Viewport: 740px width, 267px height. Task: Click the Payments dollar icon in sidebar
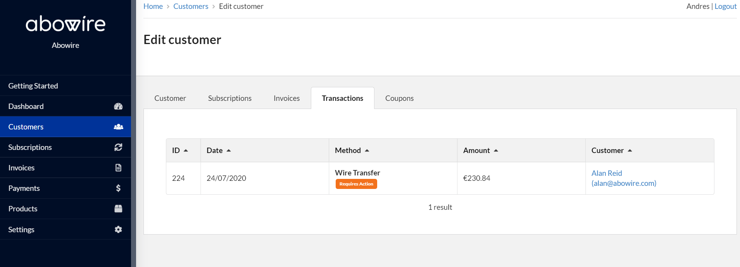tap(118, 188)
